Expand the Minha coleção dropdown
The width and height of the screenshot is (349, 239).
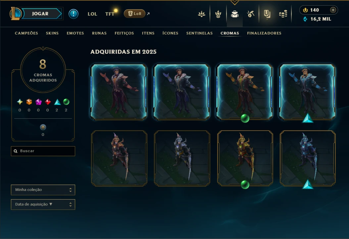point(43,190)
